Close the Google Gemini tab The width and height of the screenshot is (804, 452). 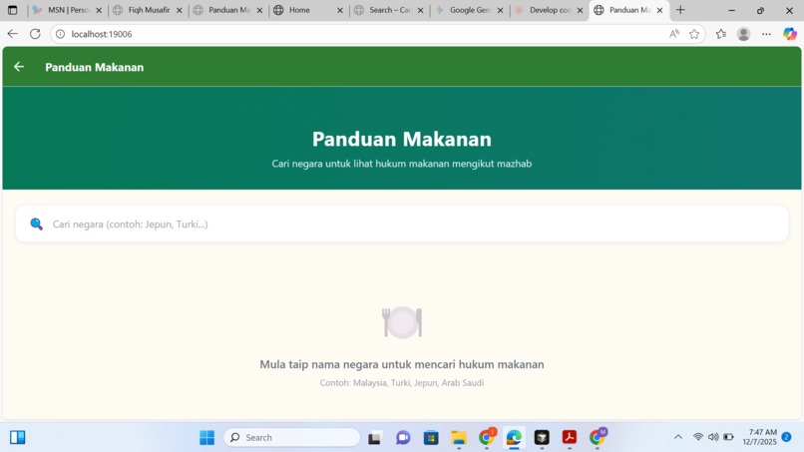tap(500, 10)
